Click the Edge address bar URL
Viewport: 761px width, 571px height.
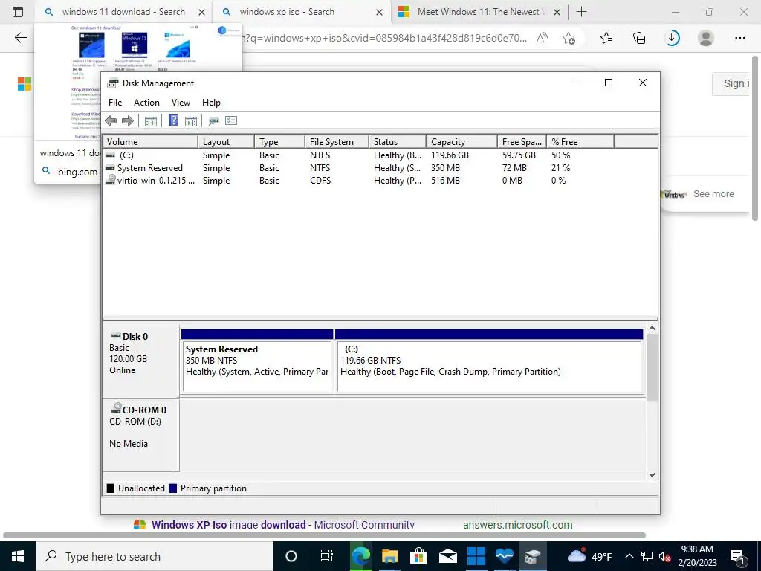pos(385,38)
